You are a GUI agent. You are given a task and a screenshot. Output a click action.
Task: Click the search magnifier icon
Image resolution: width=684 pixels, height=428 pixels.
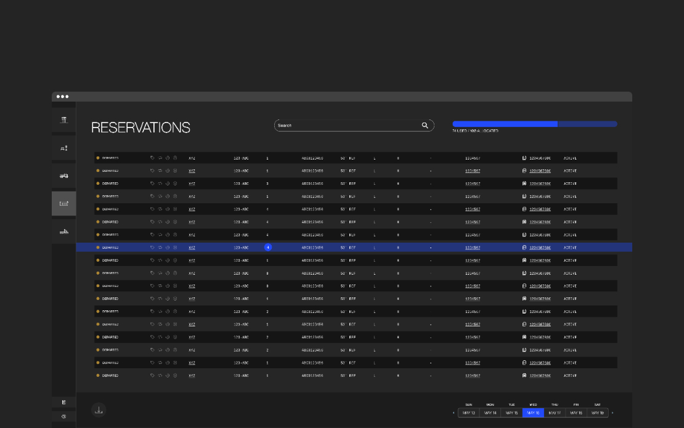425,126
